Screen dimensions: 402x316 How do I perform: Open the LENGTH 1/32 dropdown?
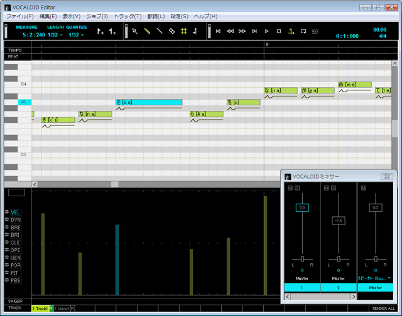(55, 35)
